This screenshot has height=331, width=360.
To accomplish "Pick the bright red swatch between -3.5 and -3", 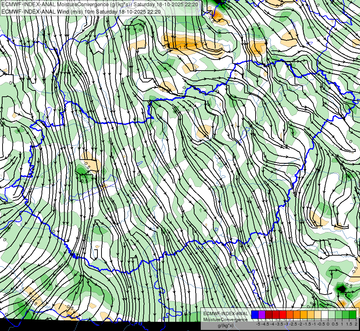I will click(283, 315).
